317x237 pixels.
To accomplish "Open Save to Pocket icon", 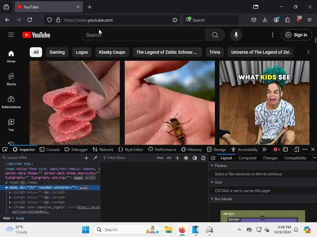I will click(x=254, y=20).
